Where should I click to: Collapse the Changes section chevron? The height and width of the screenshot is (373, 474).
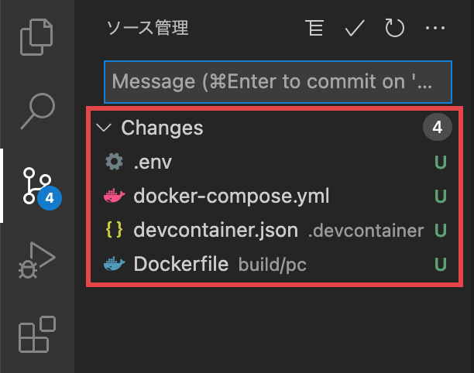click(105, 128)
